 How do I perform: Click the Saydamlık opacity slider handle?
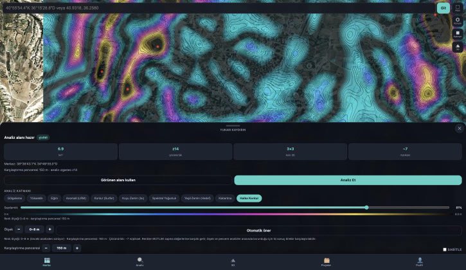[367, 208]
